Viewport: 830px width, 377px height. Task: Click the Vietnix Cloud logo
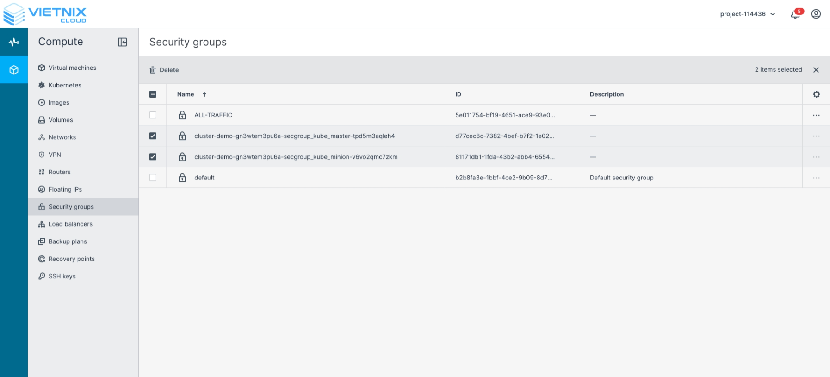tap(45, 14)
